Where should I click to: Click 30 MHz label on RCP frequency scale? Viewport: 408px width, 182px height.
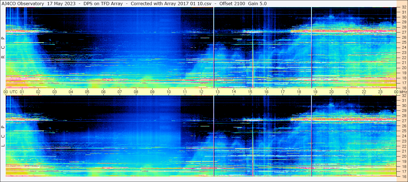click(404, 17)
